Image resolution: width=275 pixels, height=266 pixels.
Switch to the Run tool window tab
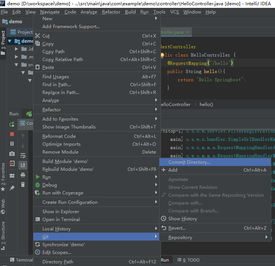165,260
